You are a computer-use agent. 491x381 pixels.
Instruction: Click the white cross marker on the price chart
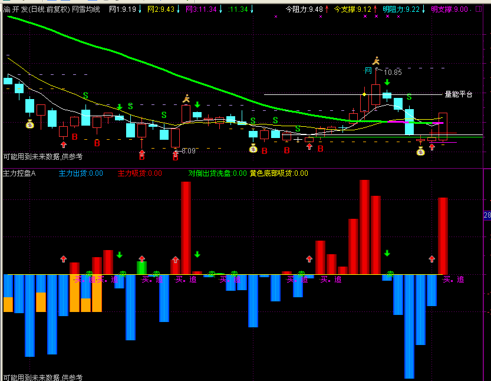pyautogui.click(x=298, y=139)
